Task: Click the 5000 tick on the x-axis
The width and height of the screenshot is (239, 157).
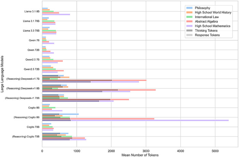Action: tap(215, 150)
